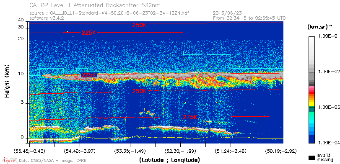The image size is (340, 164).
Task: Click the '(Latitude ; Longitude)' axis label
Action: [169, 160]
